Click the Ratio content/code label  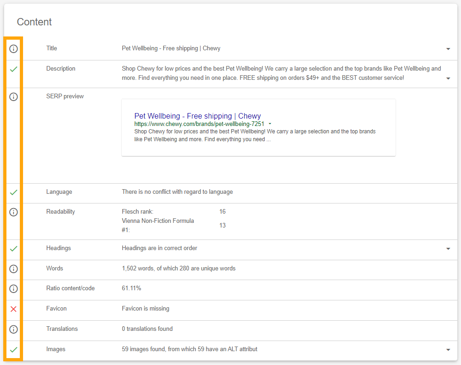tap(71, 288)
